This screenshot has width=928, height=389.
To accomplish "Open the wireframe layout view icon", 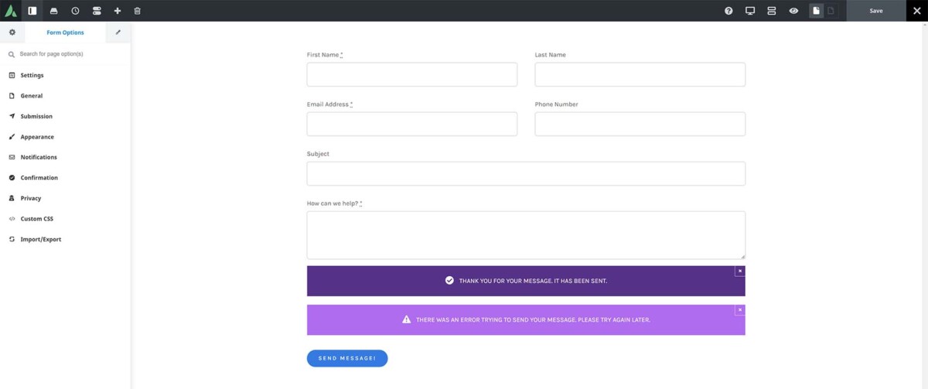I will click(772, 11).
